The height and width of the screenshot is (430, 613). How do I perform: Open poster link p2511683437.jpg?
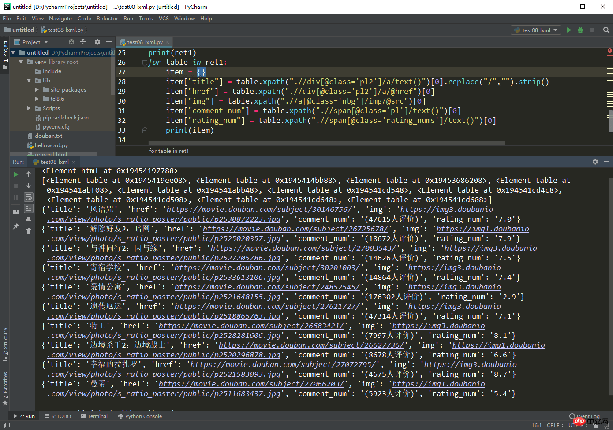tap(164, 393)
